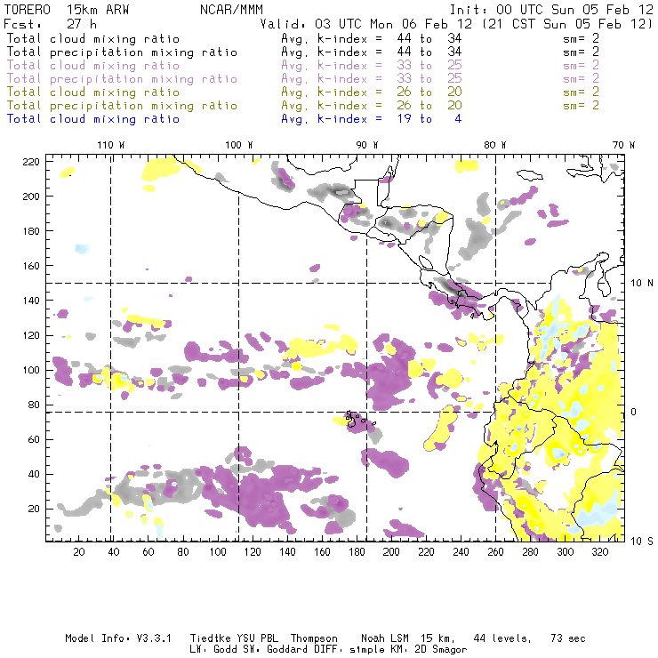This screenshot has height=658, width=658.
Task: Select the 'NCAR/MMM' header label
Action: pyautogui.click(x=231, y=10)
